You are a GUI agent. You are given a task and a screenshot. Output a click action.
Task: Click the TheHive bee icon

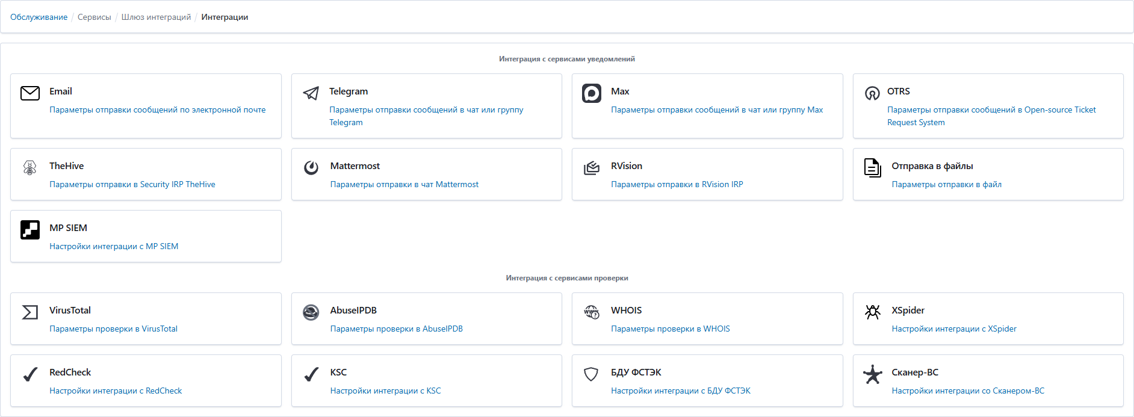pos(29,168)
